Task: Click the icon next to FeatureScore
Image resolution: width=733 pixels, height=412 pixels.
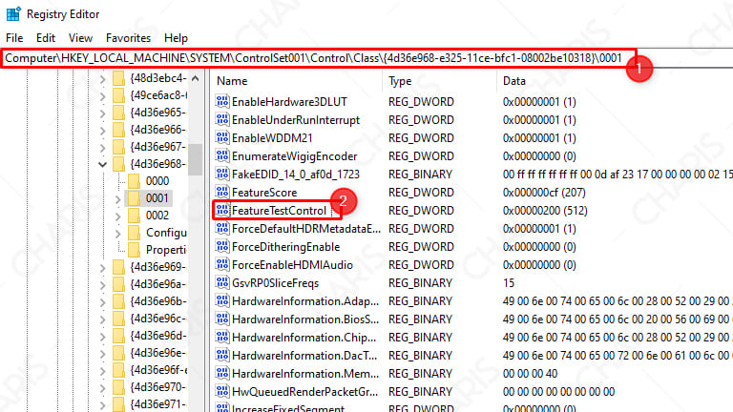Action: (x=222, y=192)
